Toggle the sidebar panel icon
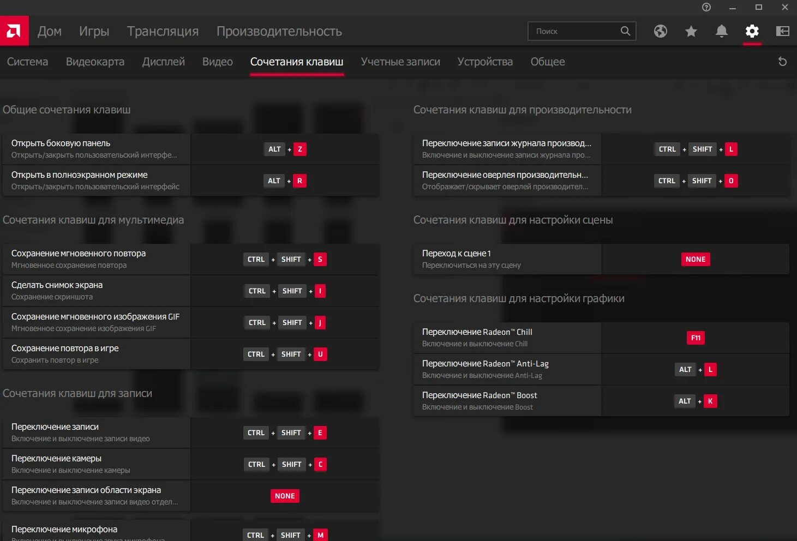797x541 pixels. 783,31
